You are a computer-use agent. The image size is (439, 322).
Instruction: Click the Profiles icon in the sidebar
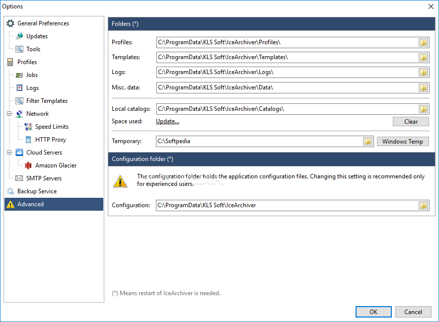point(10,62)
